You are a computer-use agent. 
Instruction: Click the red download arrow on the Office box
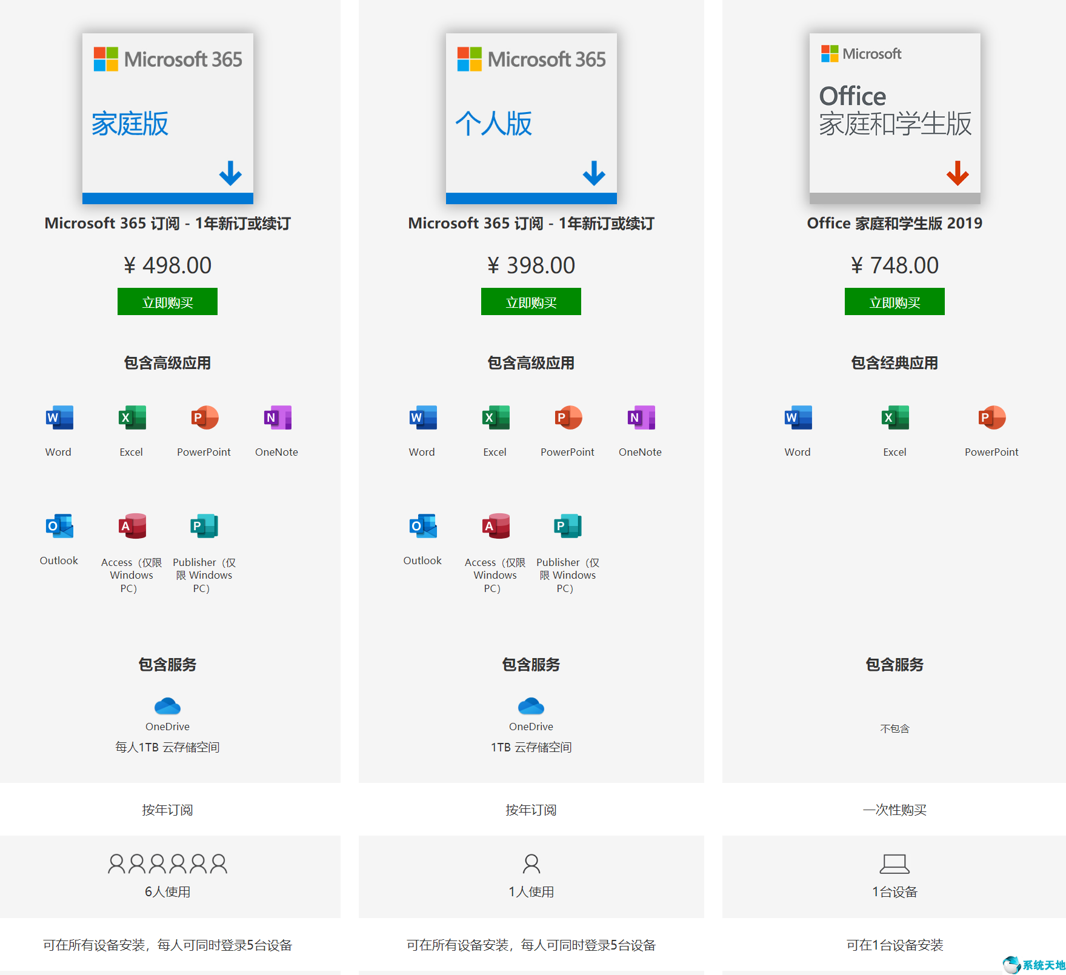pyautogui.click(x=958, y=173)
